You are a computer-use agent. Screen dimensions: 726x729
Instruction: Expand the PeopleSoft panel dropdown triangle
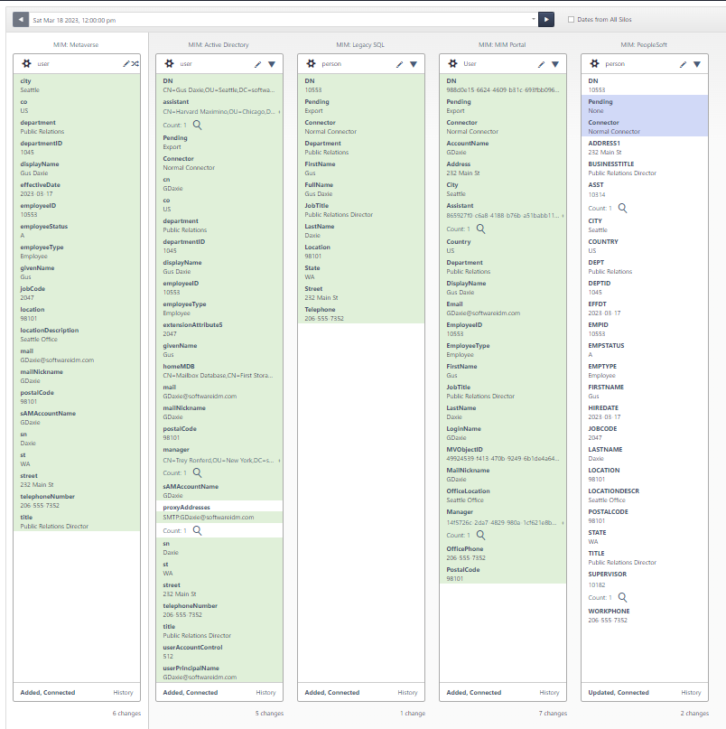point(697,64)
